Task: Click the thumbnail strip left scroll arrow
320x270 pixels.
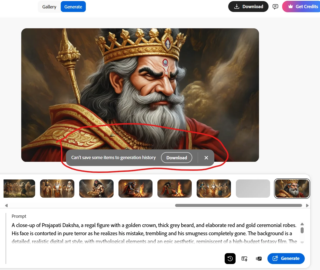Action: [6, 206]
